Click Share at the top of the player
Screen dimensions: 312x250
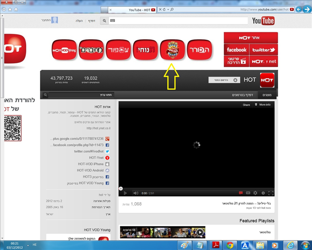246,105
